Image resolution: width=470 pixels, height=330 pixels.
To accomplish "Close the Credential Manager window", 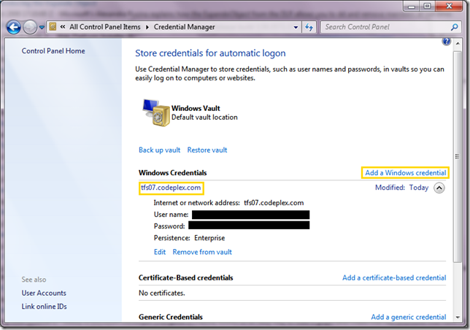I will 449,6.
